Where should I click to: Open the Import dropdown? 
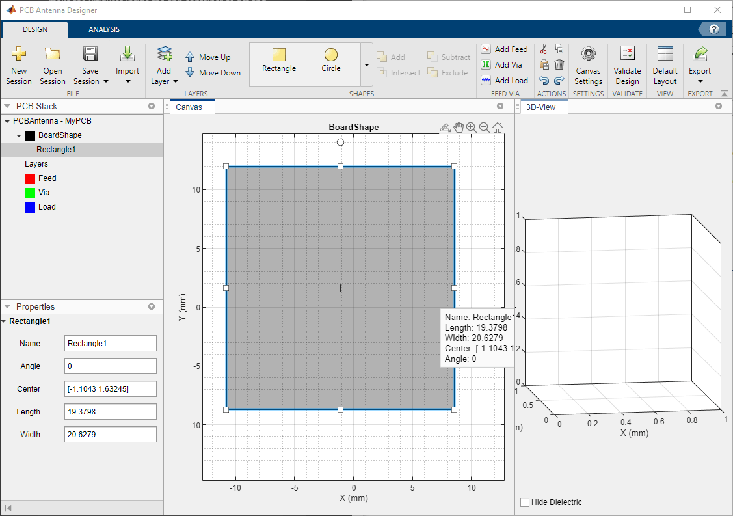(127, 81)
